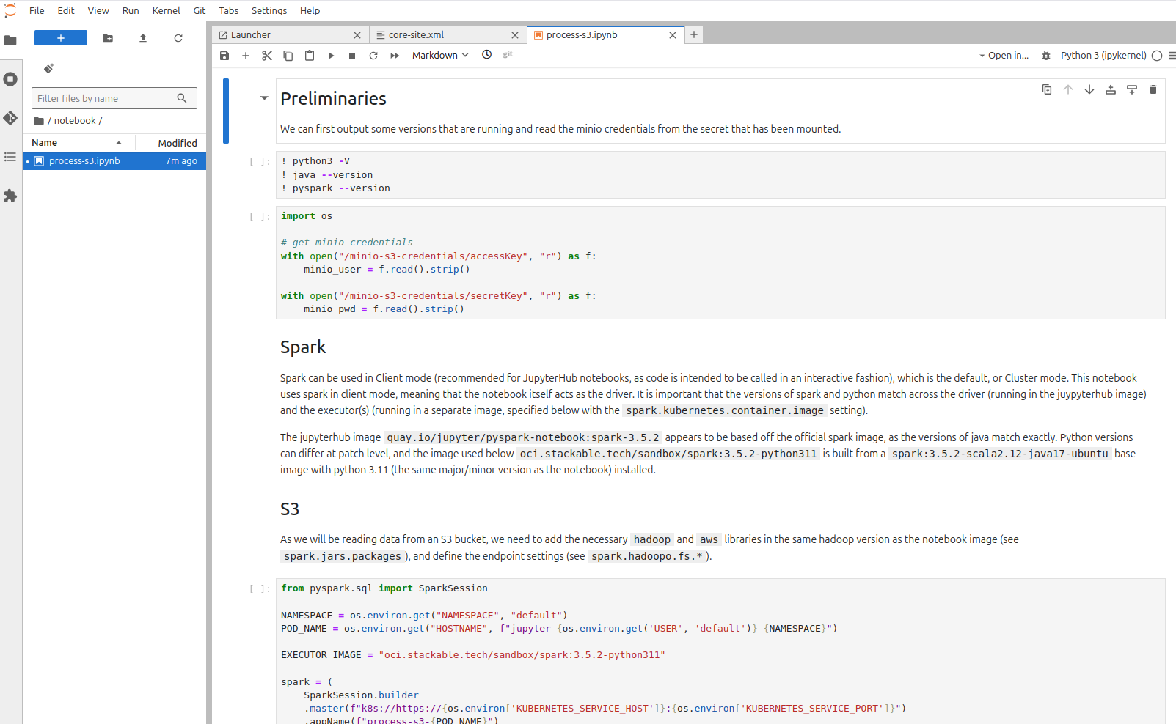Open the Kernel menu

166,10
